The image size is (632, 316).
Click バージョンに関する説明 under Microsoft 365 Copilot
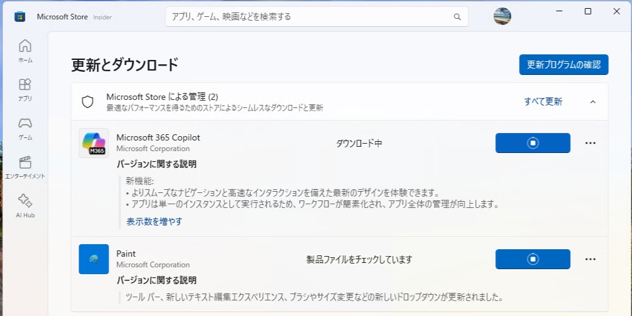(157, 164)
